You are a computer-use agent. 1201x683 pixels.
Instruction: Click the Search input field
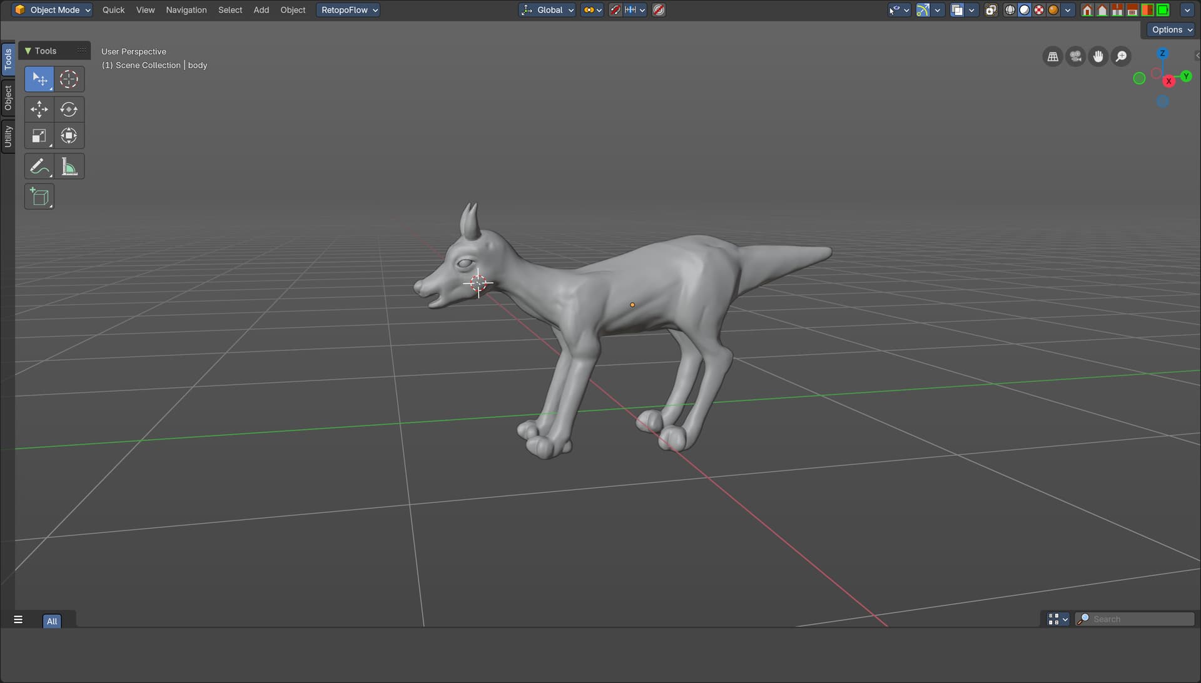point(1135,619)
